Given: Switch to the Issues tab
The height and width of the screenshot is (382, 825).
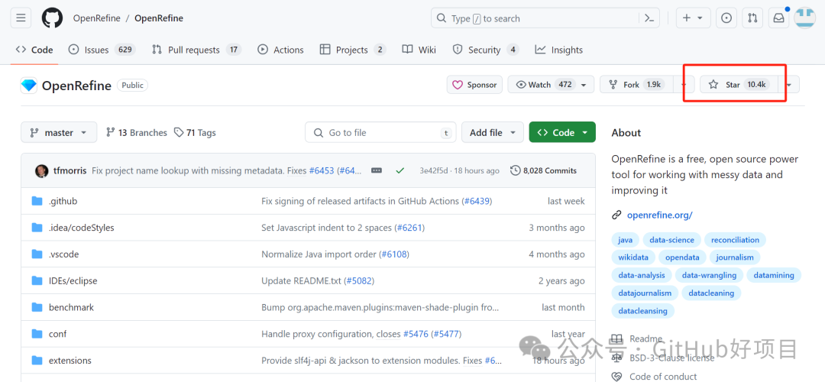Looking at the screenshot, I should pyautogui.click(x=102, y=50).
